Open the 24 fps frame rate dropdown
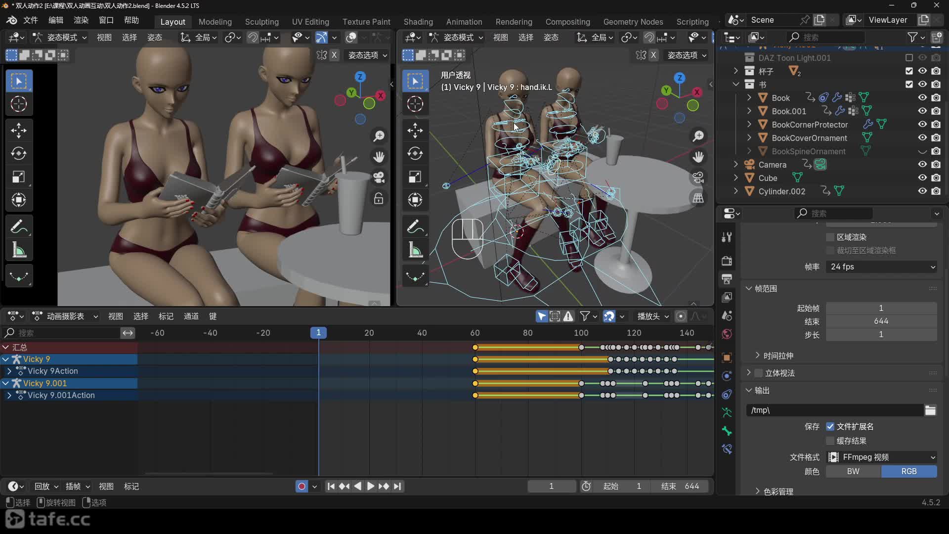Screen dimensions: 949x534 881,267
